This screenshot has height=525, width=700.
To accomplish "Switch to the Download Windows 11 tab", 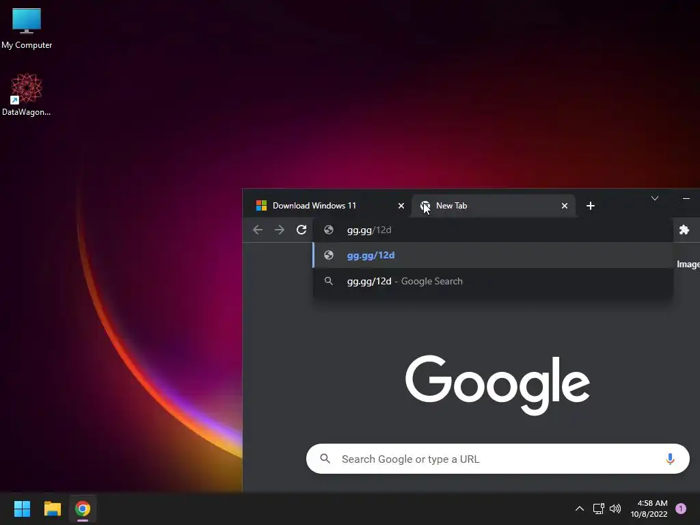I will [x=327, y=206].
